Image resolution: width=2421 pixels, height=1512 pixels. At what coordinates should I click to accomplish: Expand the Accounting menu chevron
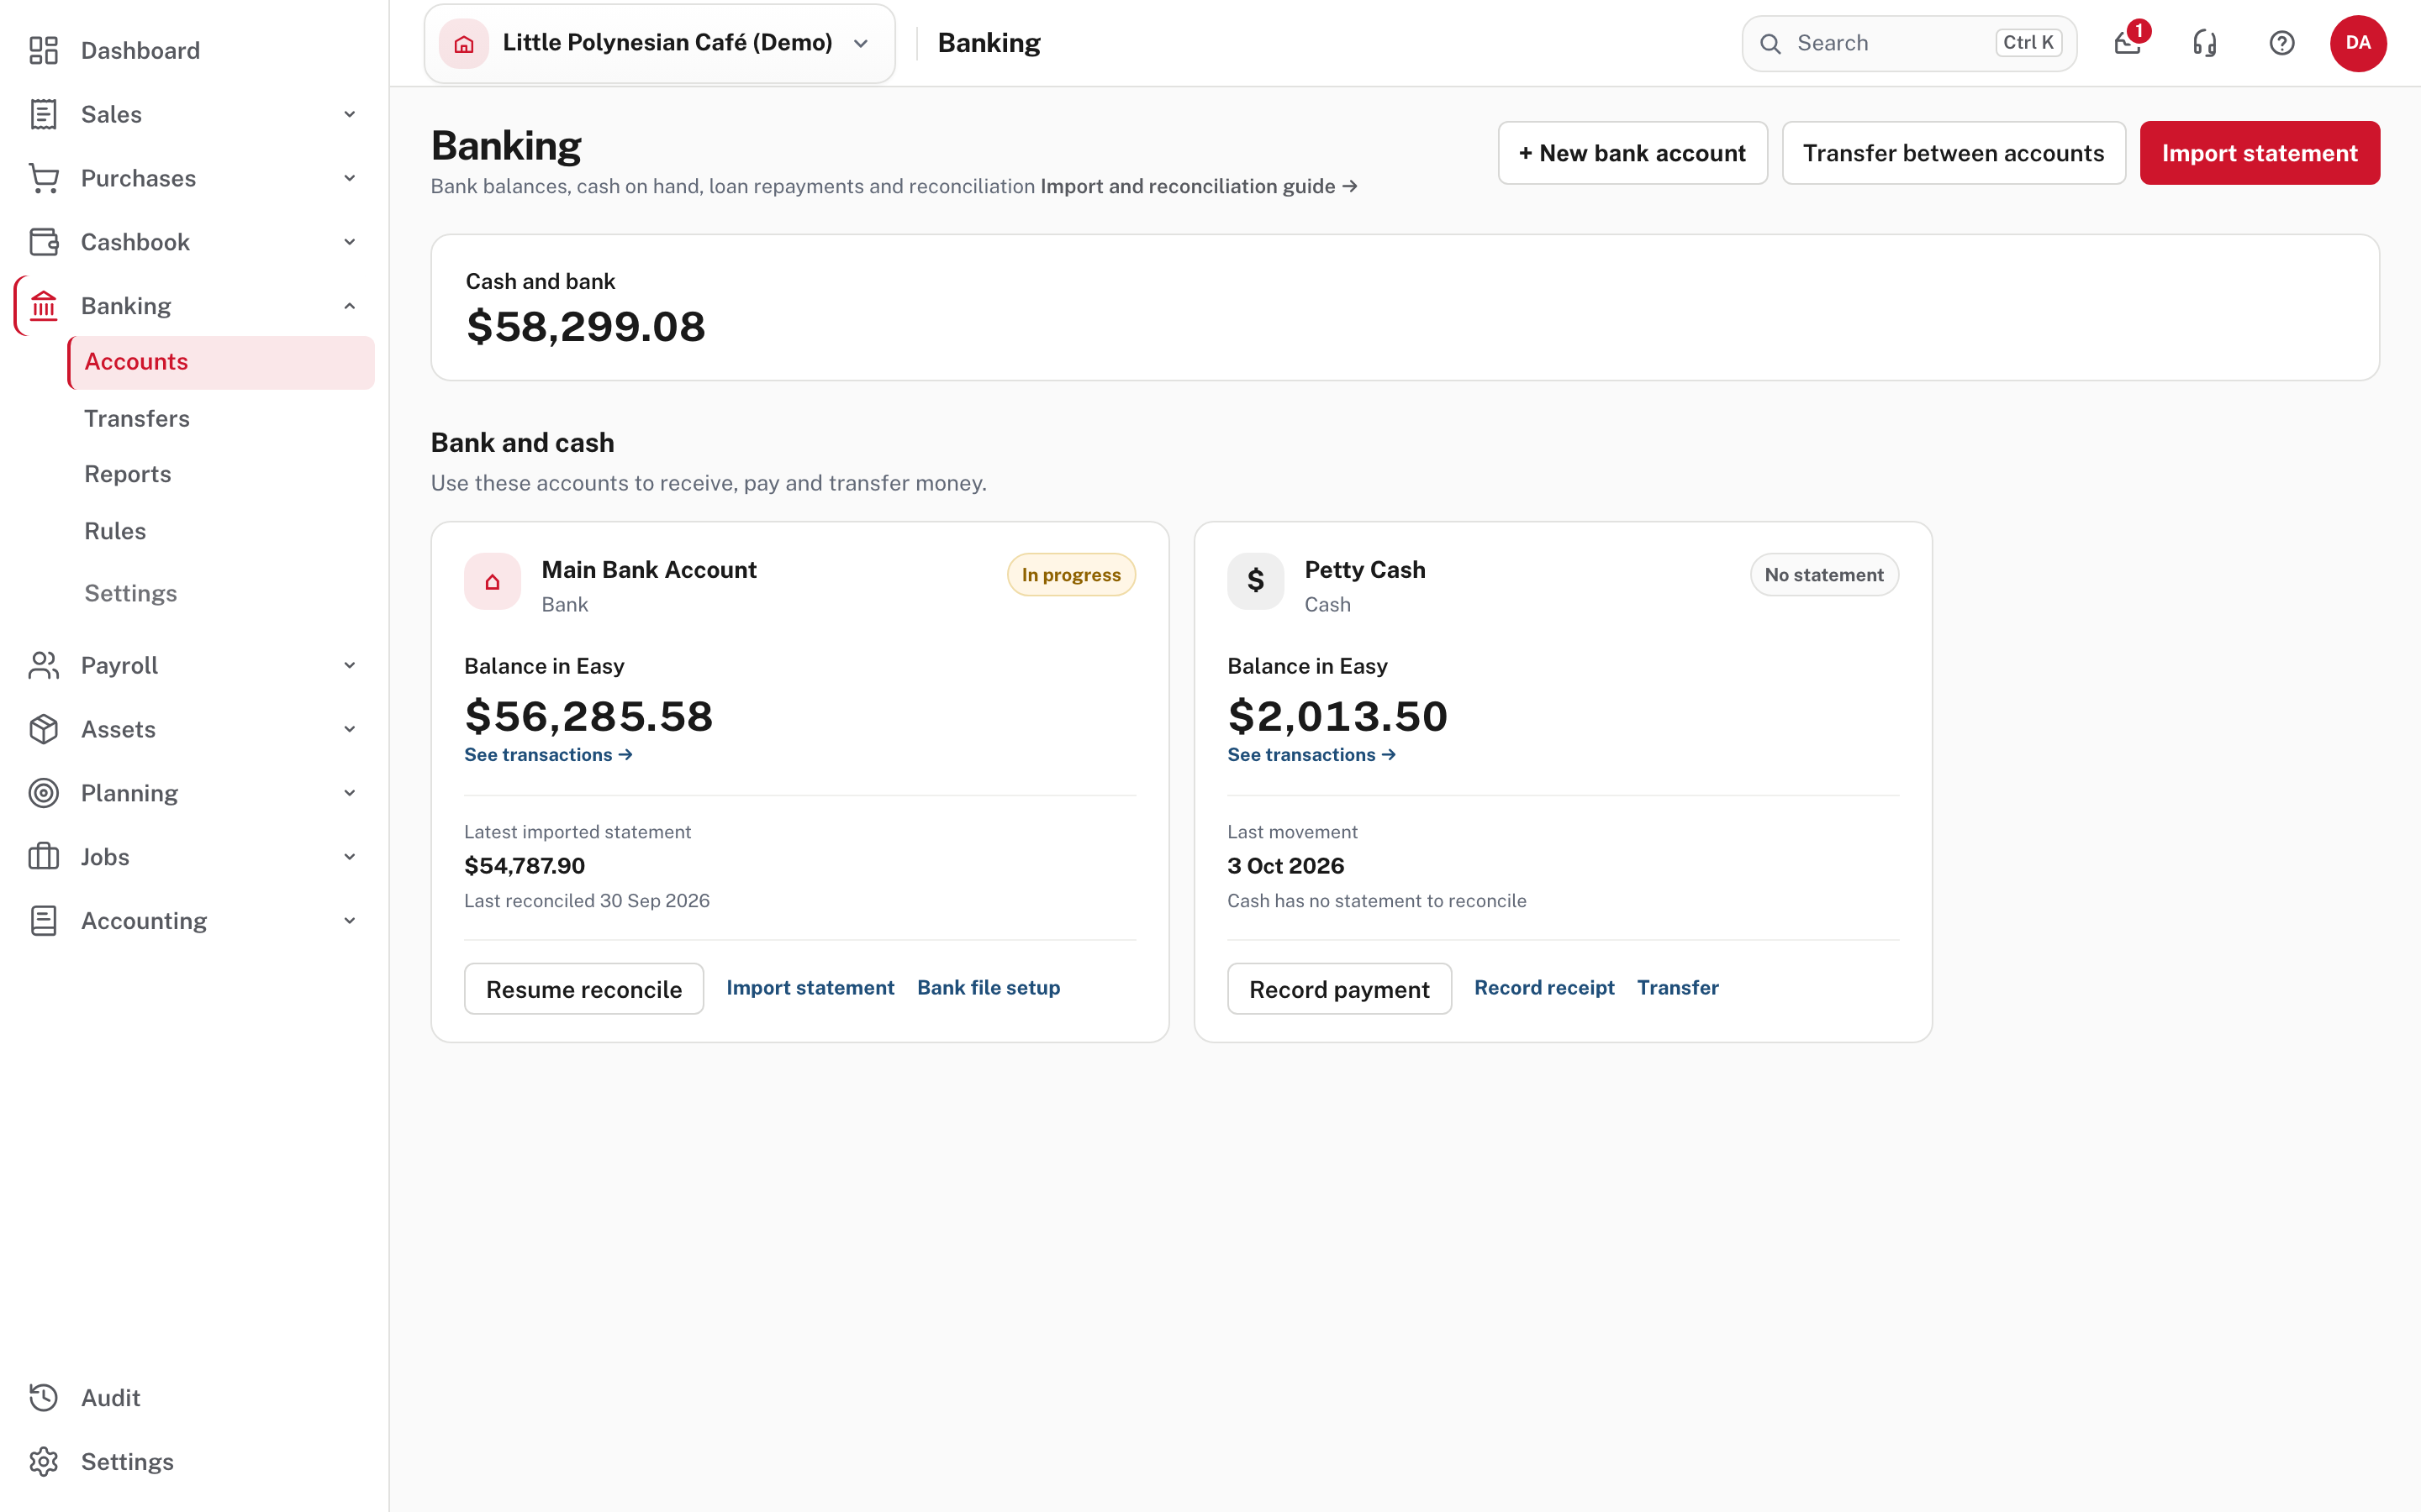click(349, 921)
